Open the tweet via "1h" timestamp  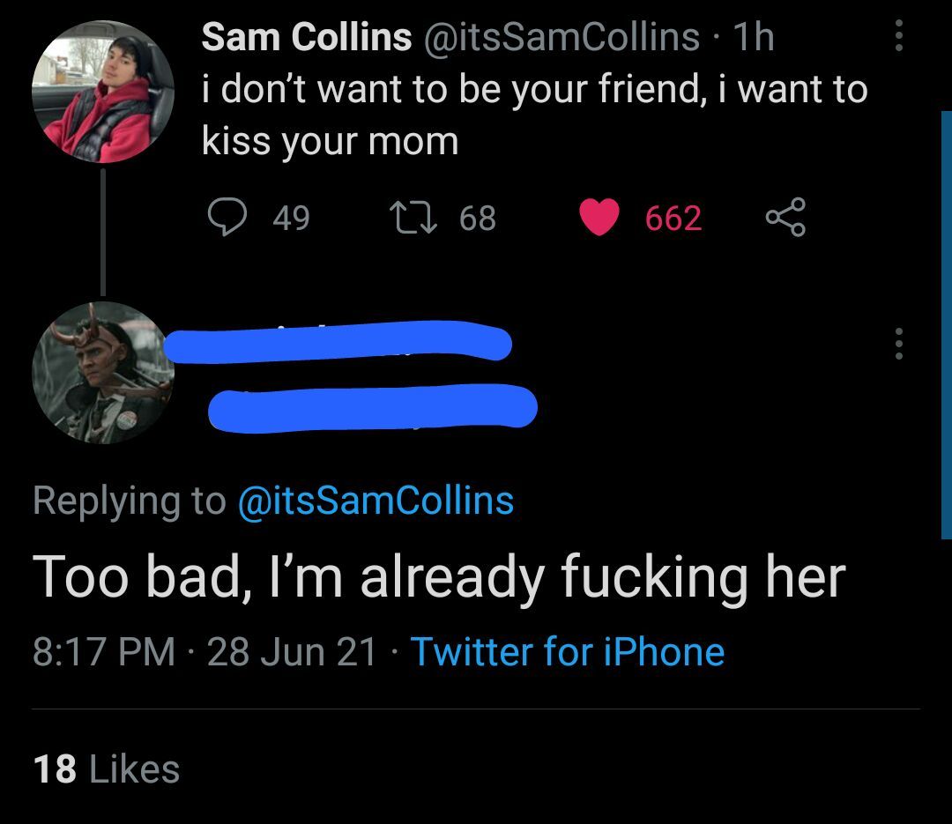click(x=753, y=37)
